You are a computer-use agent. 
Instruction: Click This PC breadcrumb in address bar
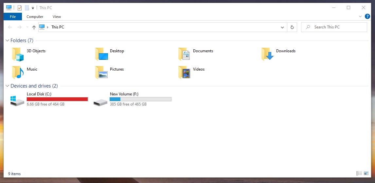(x=58, y=27)
